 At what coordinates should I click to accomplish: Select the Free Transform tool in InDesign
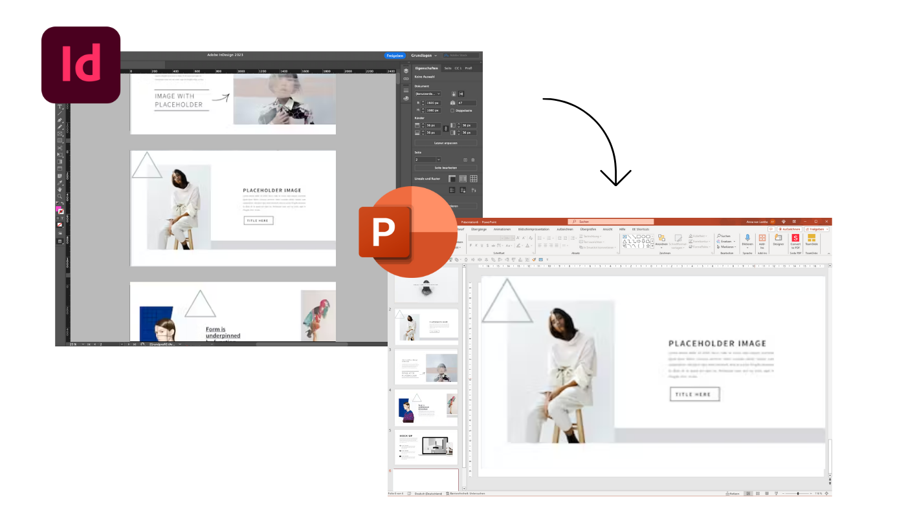[60, 154]
